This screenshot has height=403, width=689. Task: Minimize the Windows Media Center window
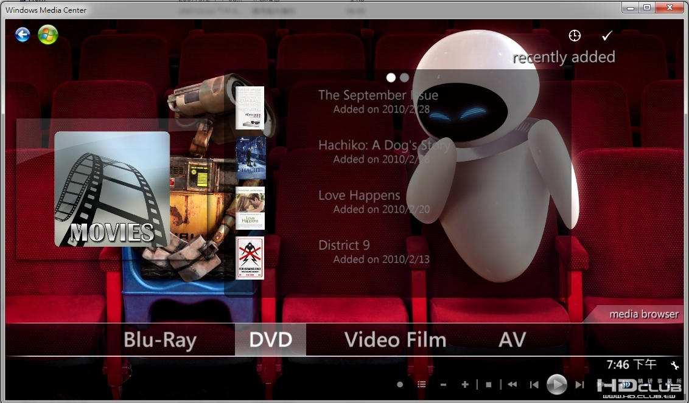tap(631, 7)
